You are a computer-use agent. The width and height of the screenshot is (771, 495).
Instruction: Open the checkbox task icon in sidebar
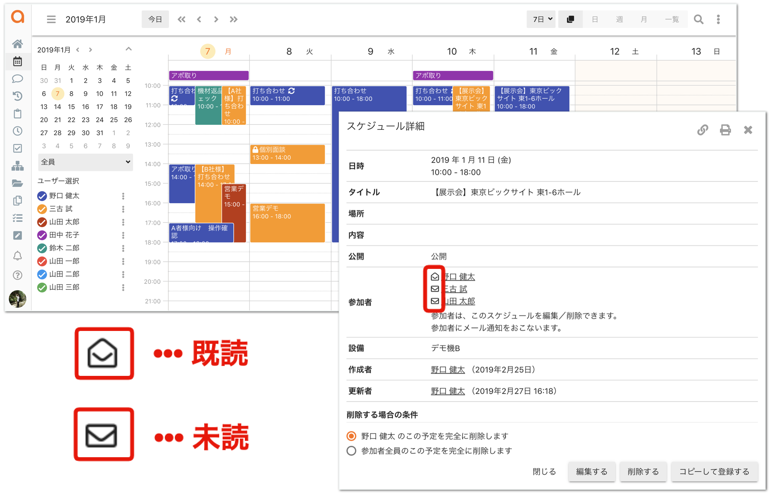pyautogui.click(x=17, y=148)
